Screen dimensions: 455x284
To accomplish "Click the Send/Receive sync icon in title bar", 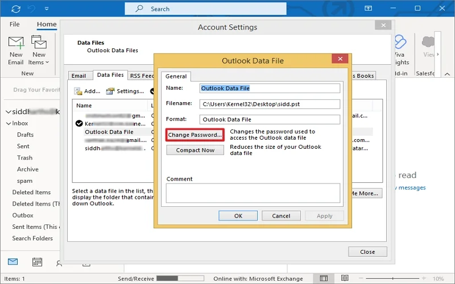I will 16,9.
